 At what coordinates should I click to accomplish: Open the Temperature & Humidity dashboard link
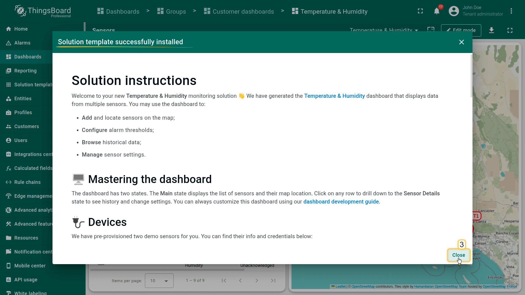coord(334,96)
